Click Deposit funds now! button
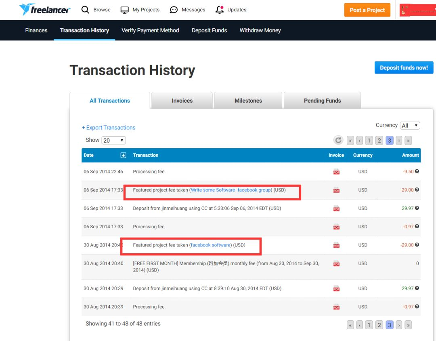Image resolution: width=436 pixels, height=341 pixels. tap(404, 67)
